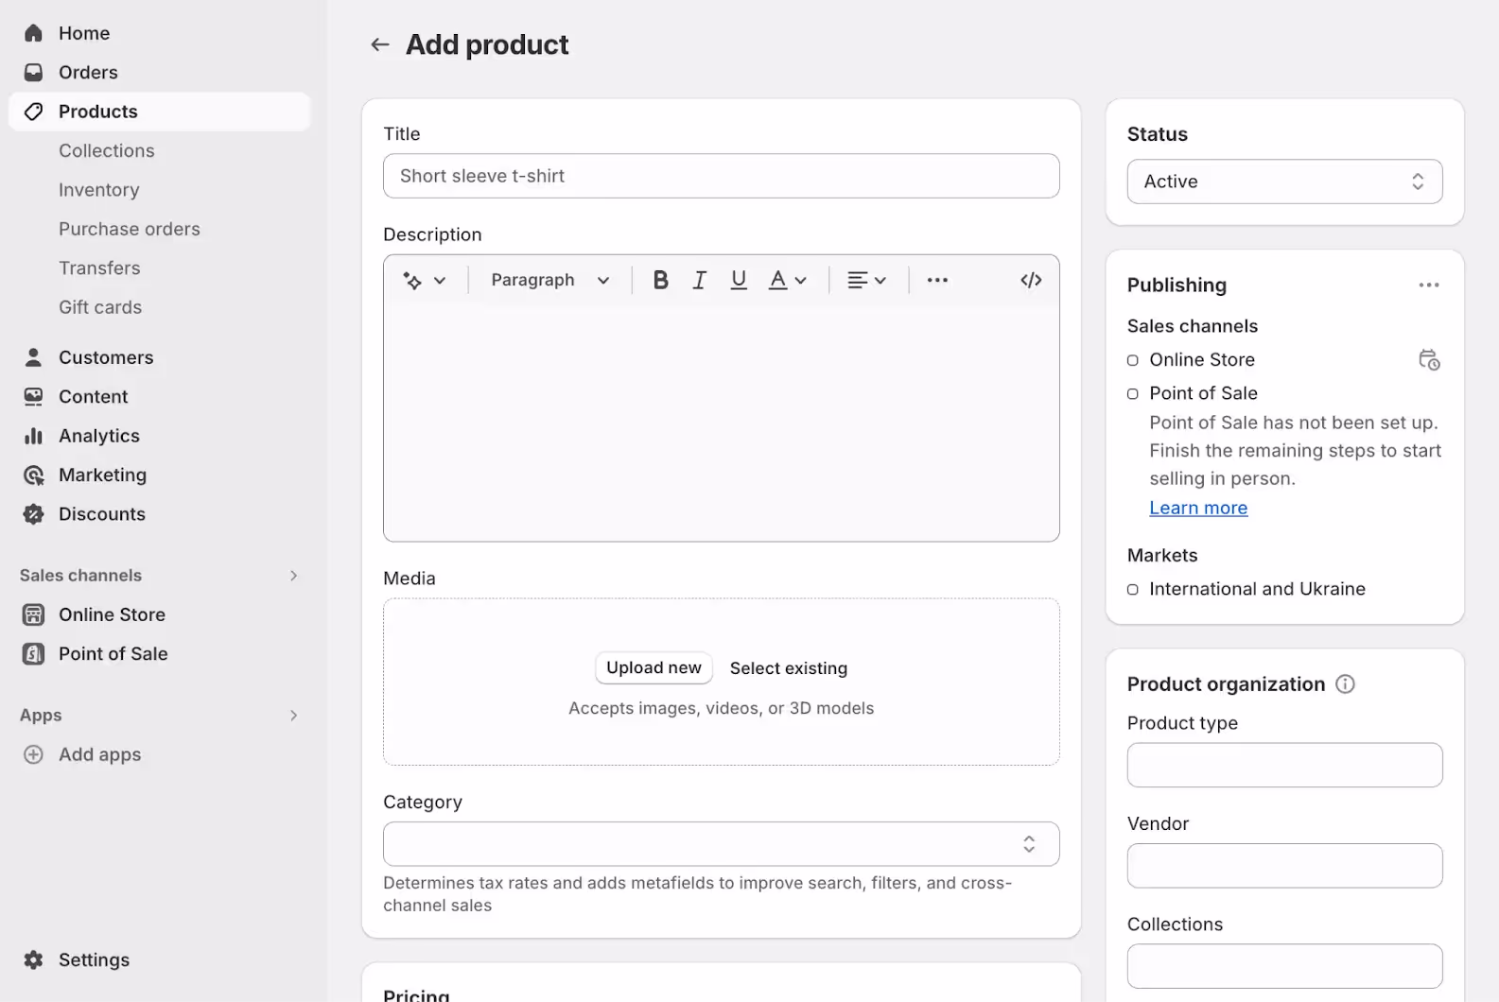The width and height of the screenshot is (1499, 1002).
Task: Click the Title input field
Action: 721,176
